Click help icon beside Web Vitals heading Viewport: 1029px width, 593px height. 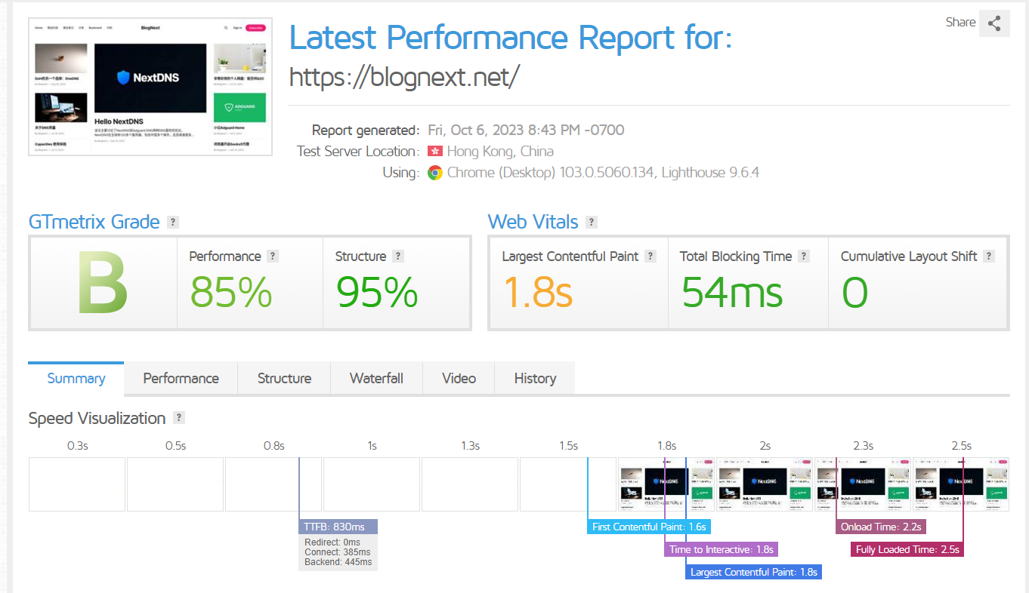(x=592, y=222)
